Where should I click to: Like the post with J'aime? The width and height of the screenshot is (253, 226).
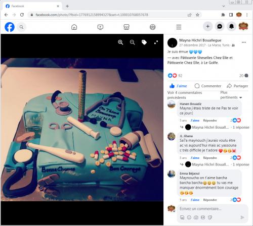pyautogui.click(x=178, y=86)
